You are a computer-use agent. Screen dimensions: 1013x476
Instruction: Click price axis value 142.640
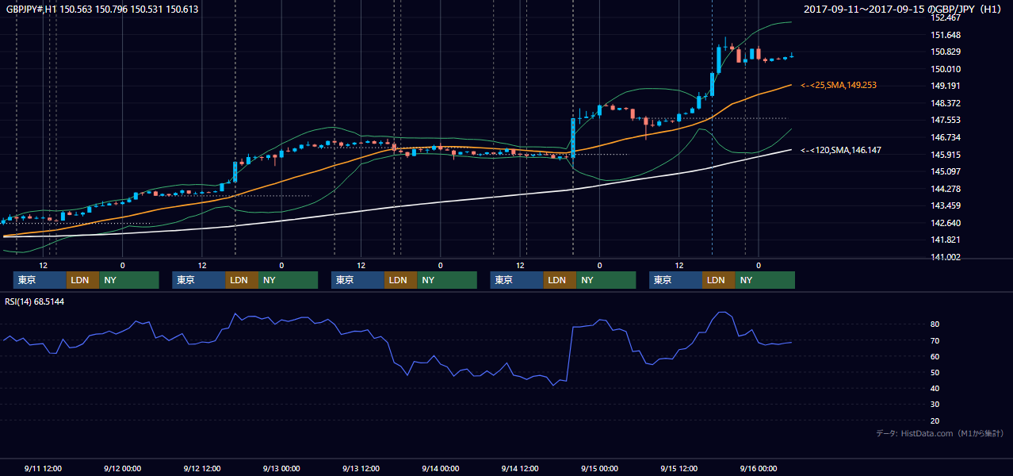click(946, 223)
